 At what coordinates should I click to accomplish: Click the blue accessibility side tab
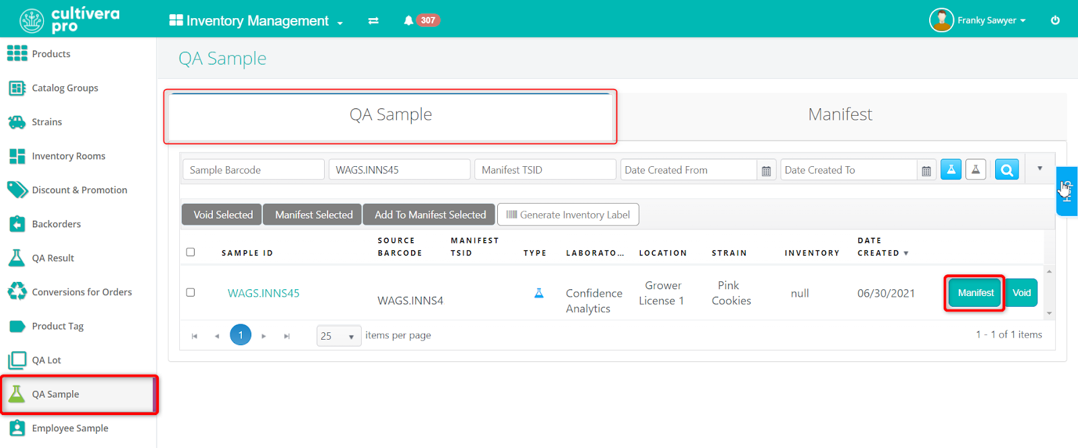tap(1067, 191)
